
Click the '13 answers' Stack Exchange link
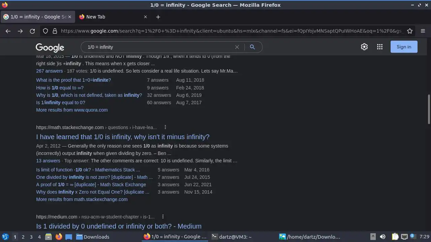(x=48, y=161)
